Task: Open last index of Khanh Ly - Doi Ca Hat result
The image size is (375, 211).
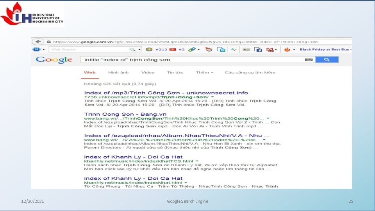Action: coord(133,178)
